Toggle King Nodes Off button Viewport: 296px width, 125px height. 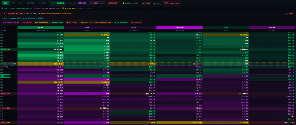(130, 3)
